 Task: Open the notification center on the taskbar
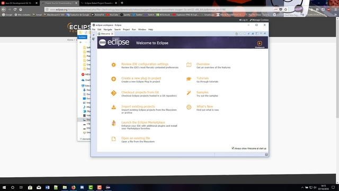[333, 187]
